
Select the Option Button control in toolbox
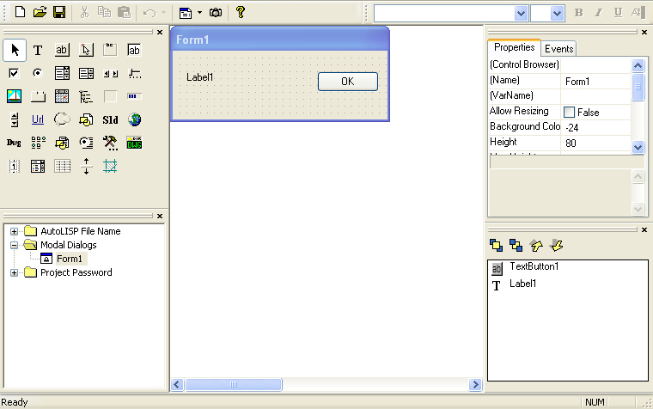click(38, 74)
